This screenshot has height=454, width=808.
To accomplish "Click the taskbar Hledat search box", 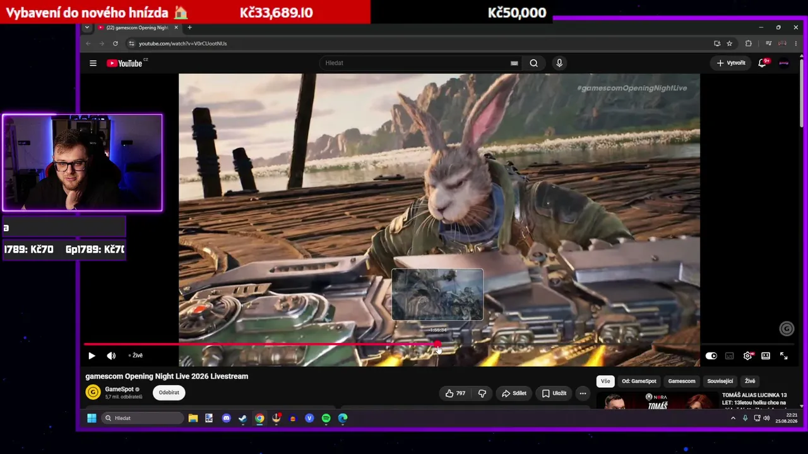I will (143, 418).
